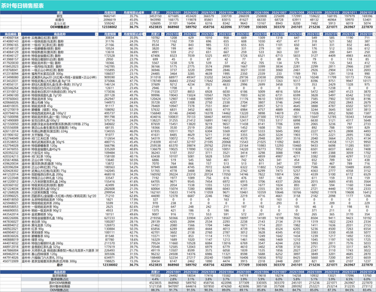Select the OEM销售总计 row label
This screenshot has height=292, width=376.
coord(59,27)
